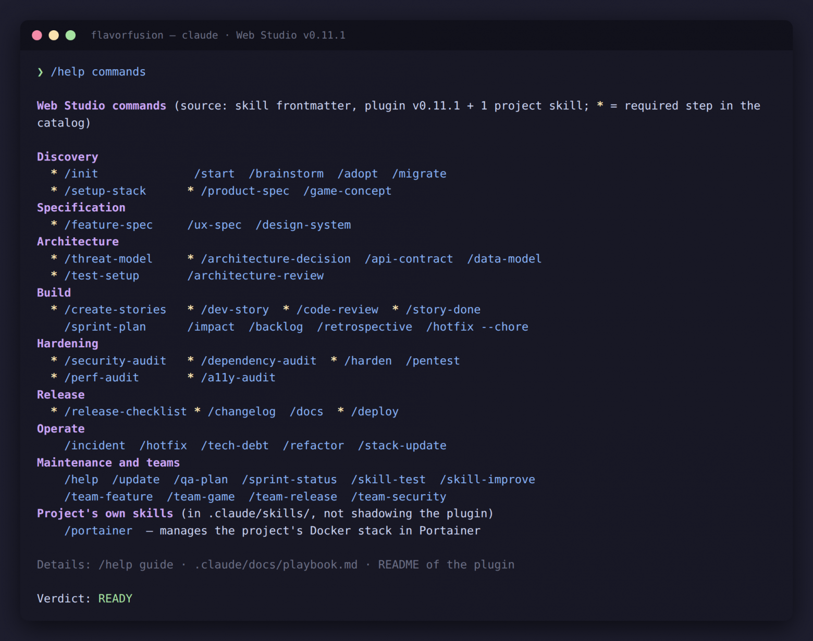Click the /deploy command
Image resolution: width=813 pixels, height=641 pixels.
click(x=375, y=412)
